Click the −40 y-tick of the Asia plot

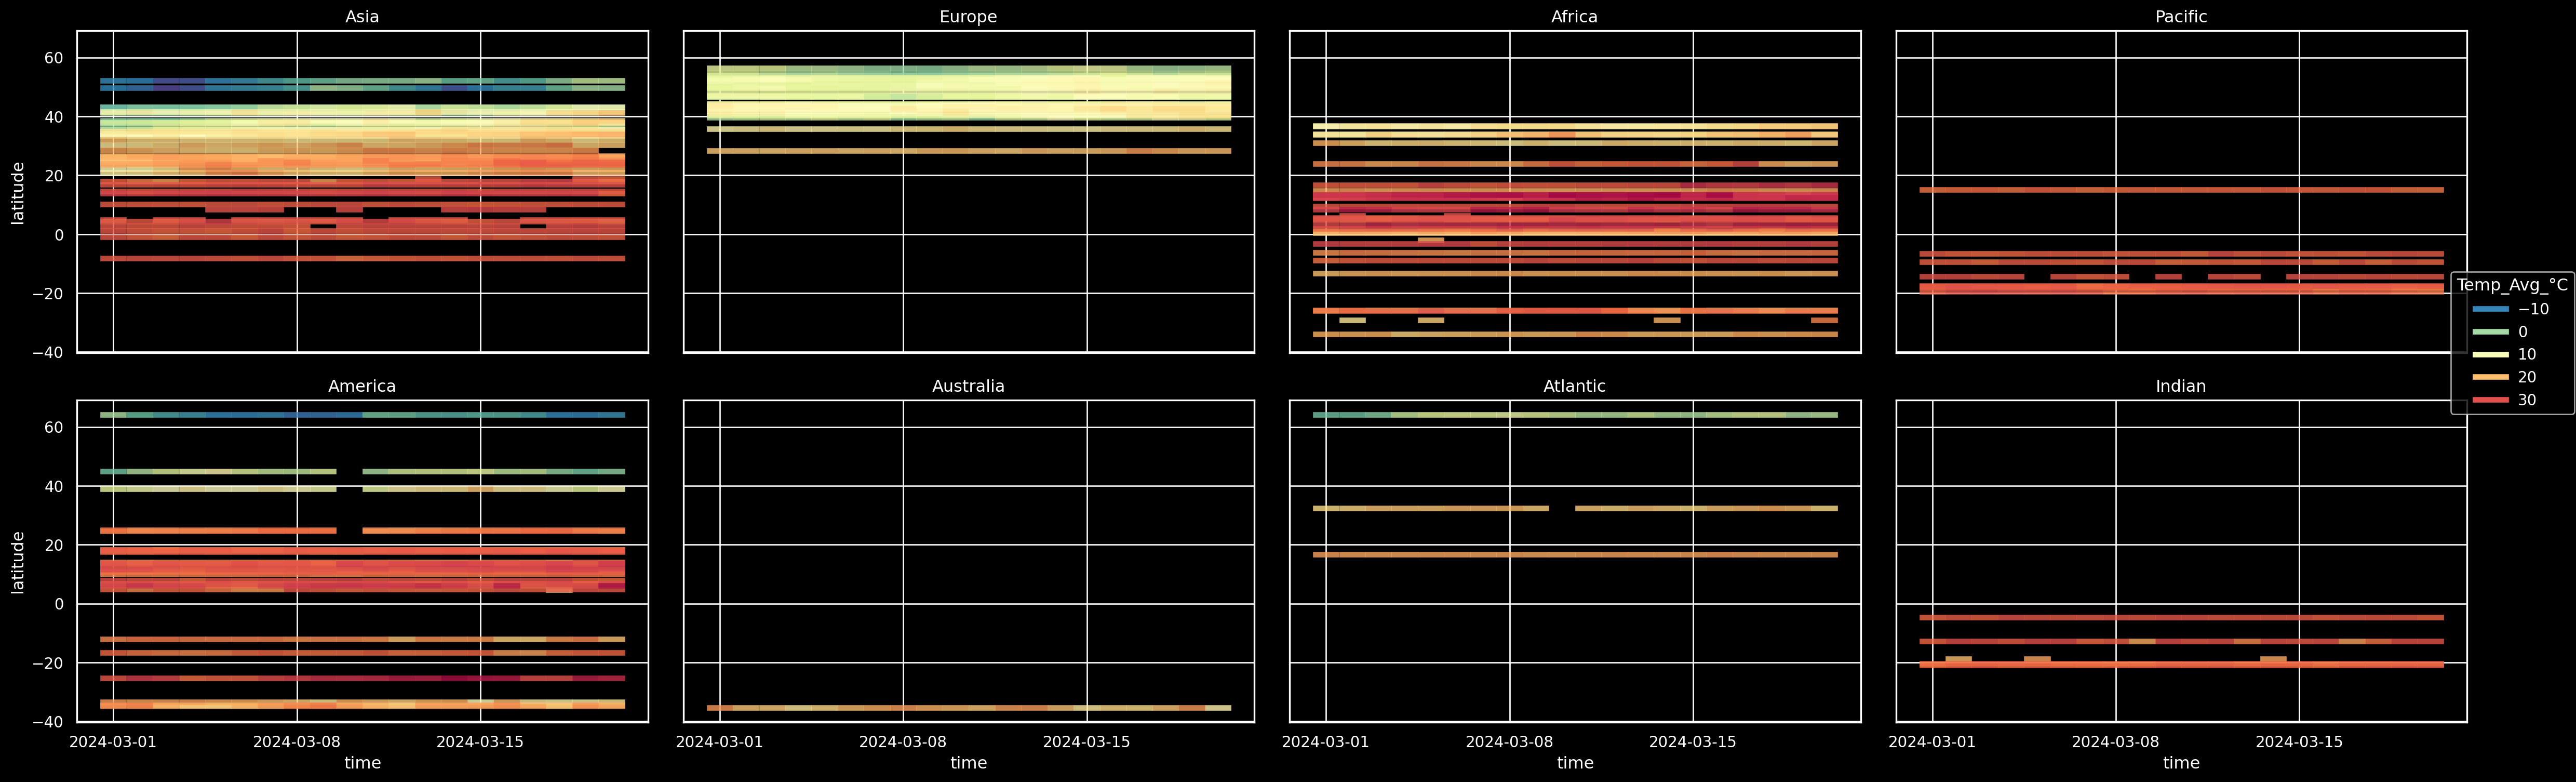click(47, 353)
